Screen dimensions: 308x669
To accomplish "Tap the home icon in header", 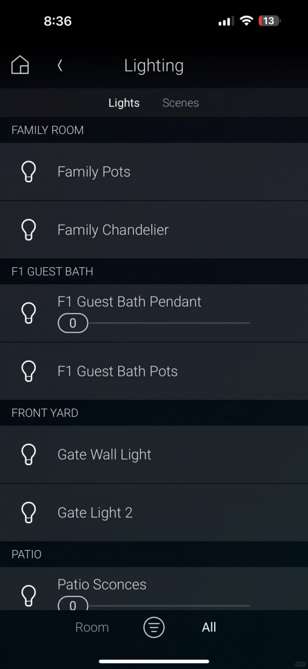I will pyautogui.click(x=20, y=65).
